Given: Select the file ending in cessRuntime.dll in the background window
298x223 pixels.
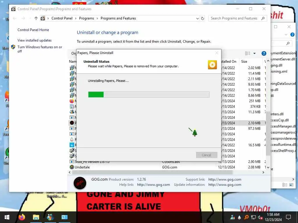Looking at the screenshot, I should pyautogui.click(x=283, y=145).
